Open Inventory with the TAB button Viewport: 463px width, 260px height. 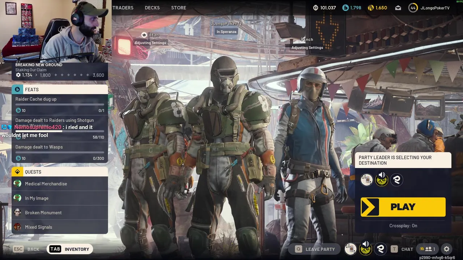pos(69,249)
